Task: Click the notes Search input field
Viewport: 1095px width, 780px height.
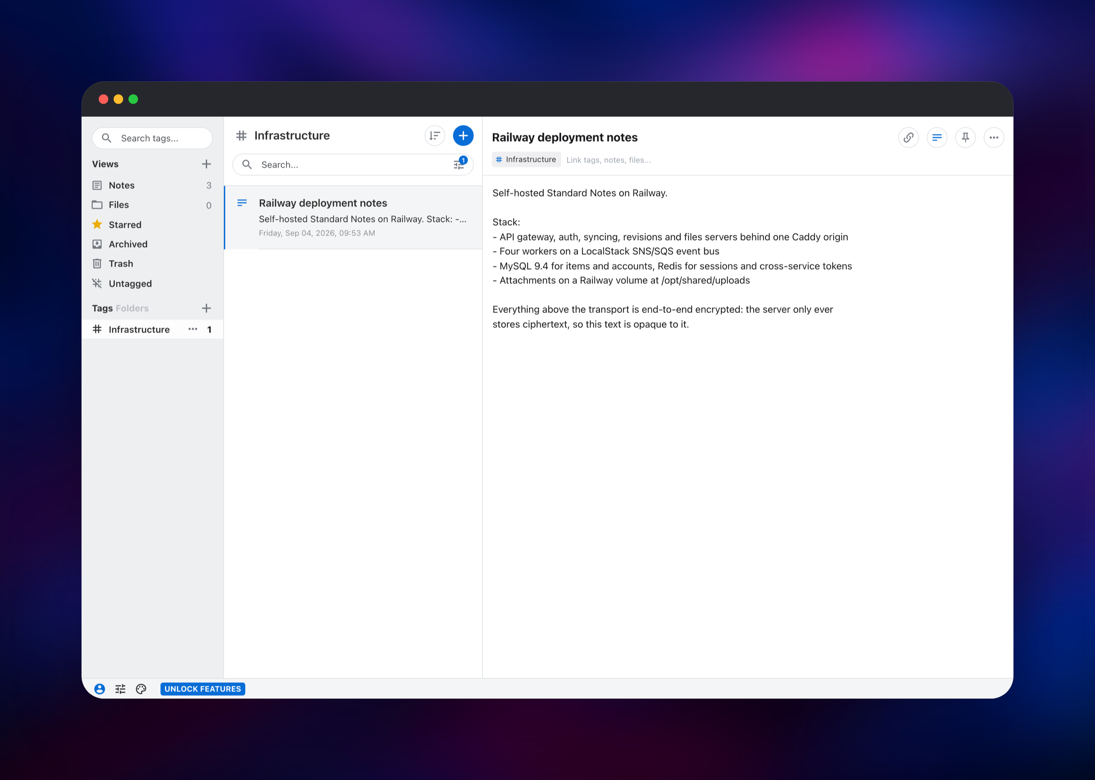Action: tap(353, 165)
